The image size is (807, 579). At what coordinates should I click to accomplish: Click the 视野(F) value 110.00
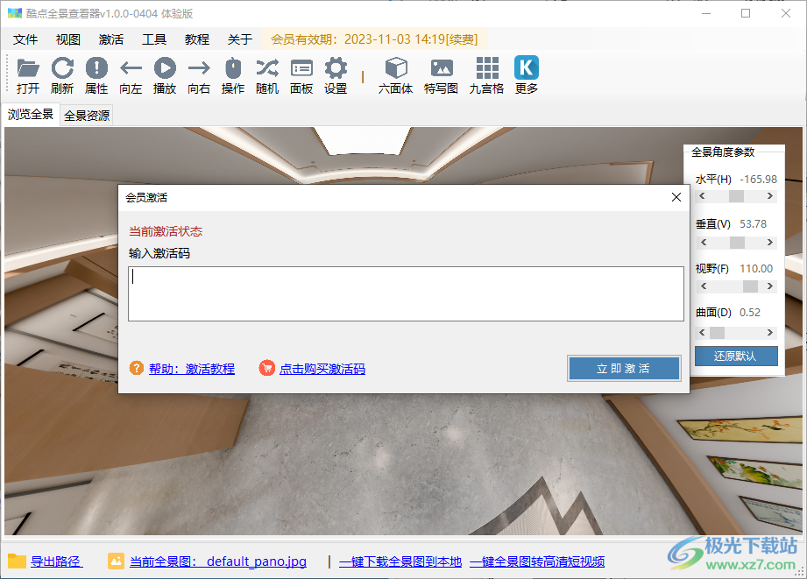click(756, 268)
